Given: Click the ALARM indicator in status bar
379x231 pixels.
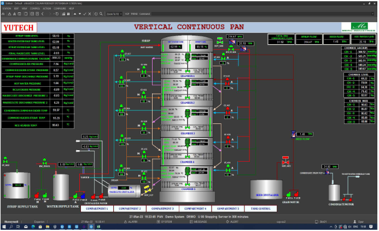Looking at the screenshot, I should click(131, 222).
